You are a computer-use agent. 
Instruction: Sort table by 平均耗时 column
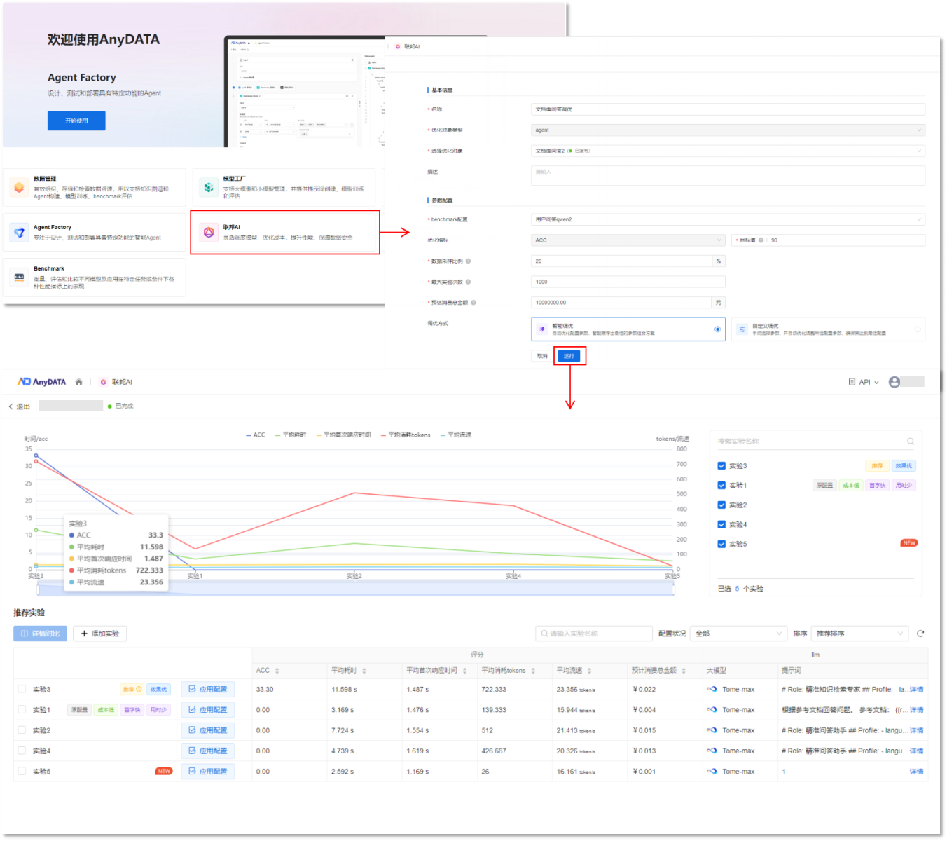364,671
